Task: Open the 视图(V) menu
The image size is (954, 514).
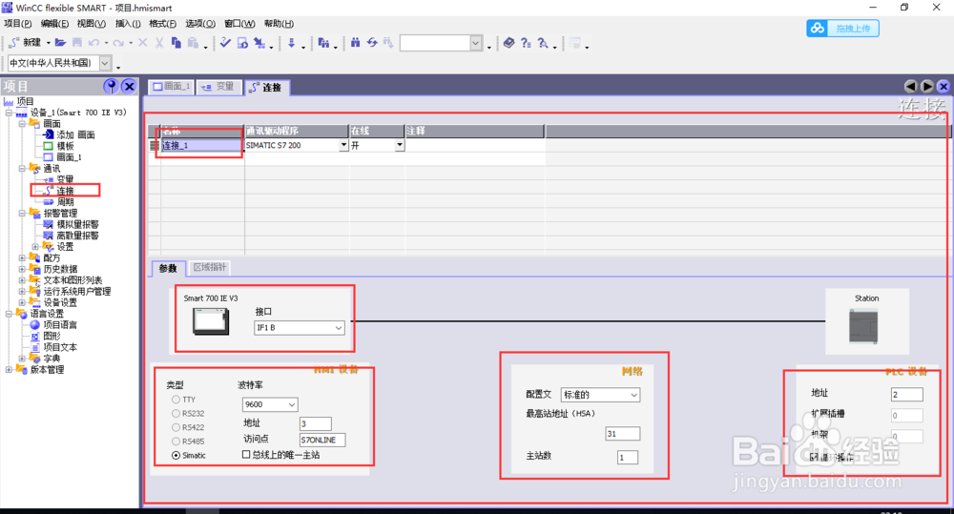Action: pyautogui.click(x=92, y=24)
